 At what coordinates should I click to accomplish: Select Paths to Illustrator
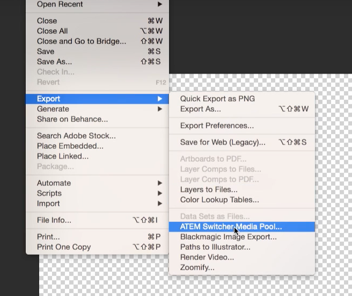[x=242, y=247]
